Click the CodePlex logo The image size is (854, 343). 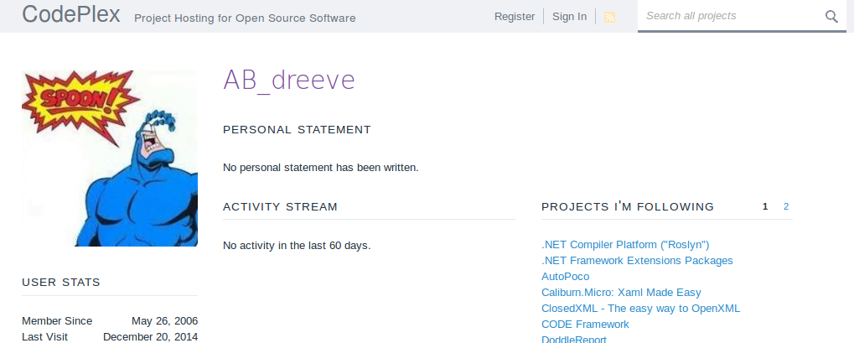click(x=70, y=14)
